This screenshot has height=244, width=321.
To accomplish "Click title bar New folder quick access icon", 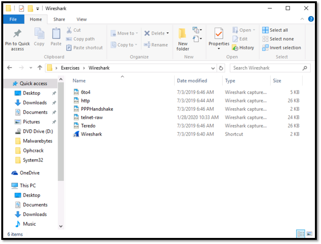I will (x=30, y=9).
